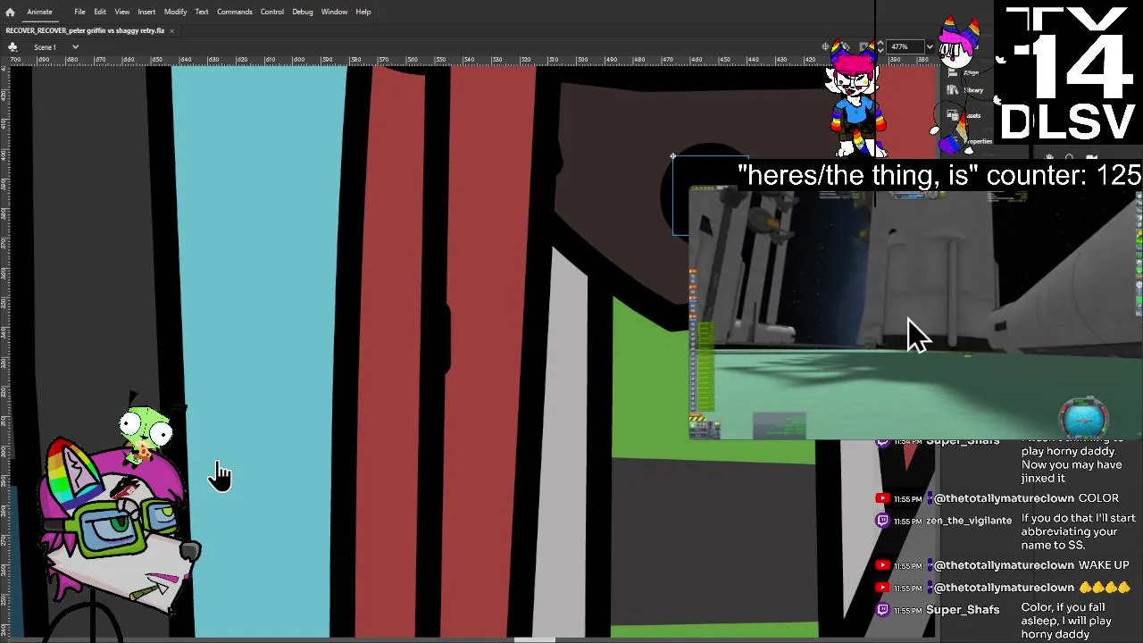
Task: Open the Help menu
Action: tap(363, 12)
